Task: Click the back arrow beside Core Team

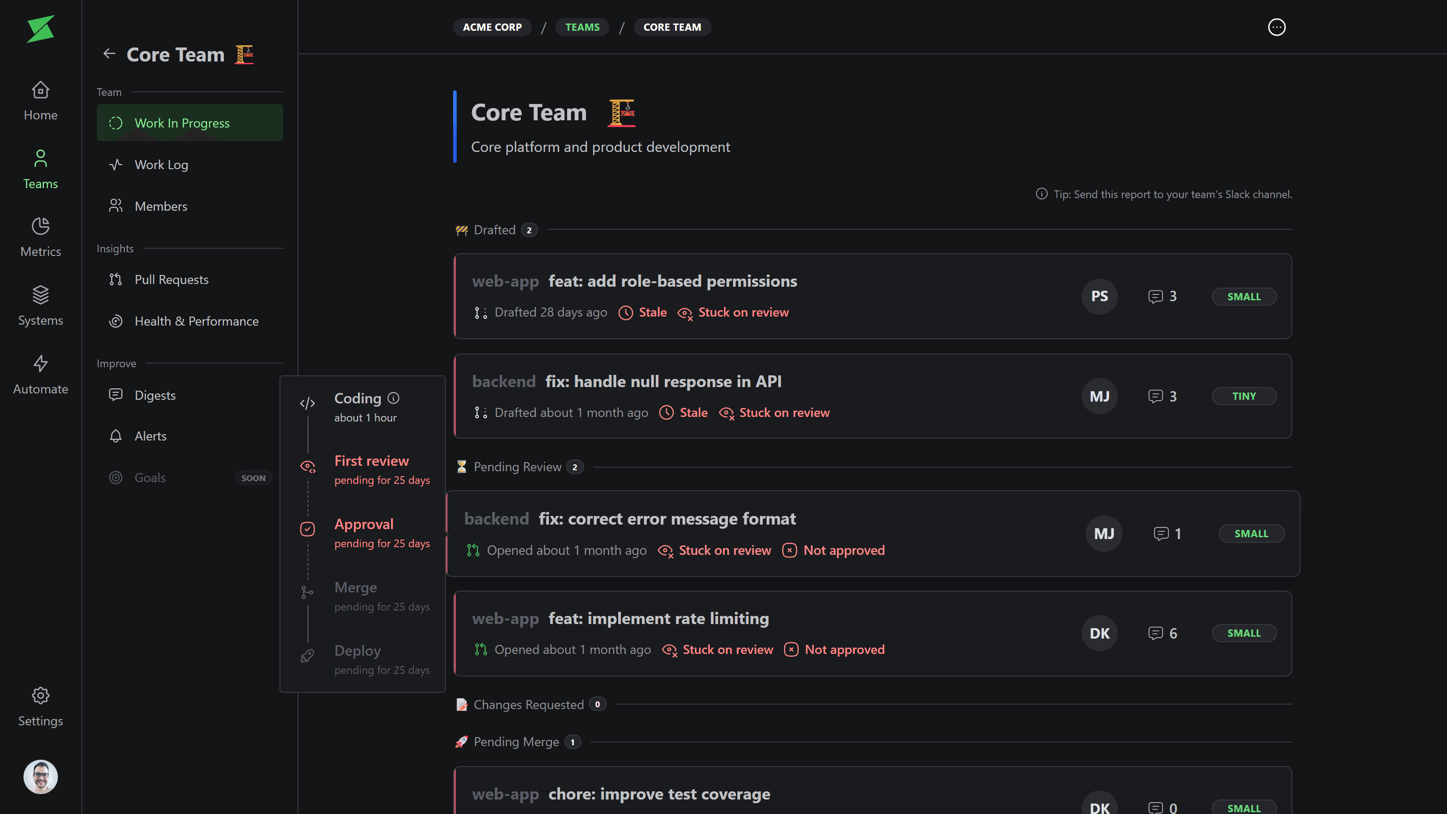Action: 109,54
